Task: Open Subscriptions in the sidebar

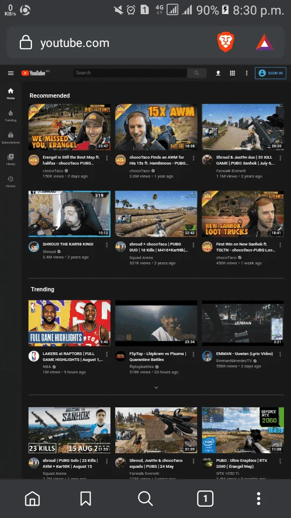Action: [11, 138]
